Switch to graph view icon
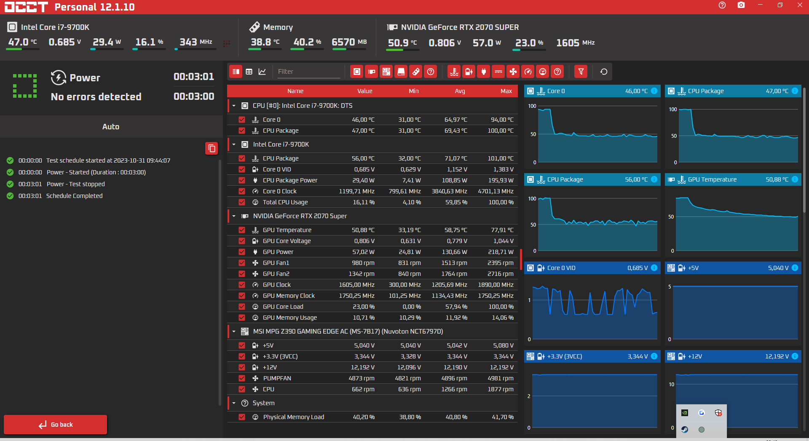Screen dimensions: 809x441 click(262, 72)
